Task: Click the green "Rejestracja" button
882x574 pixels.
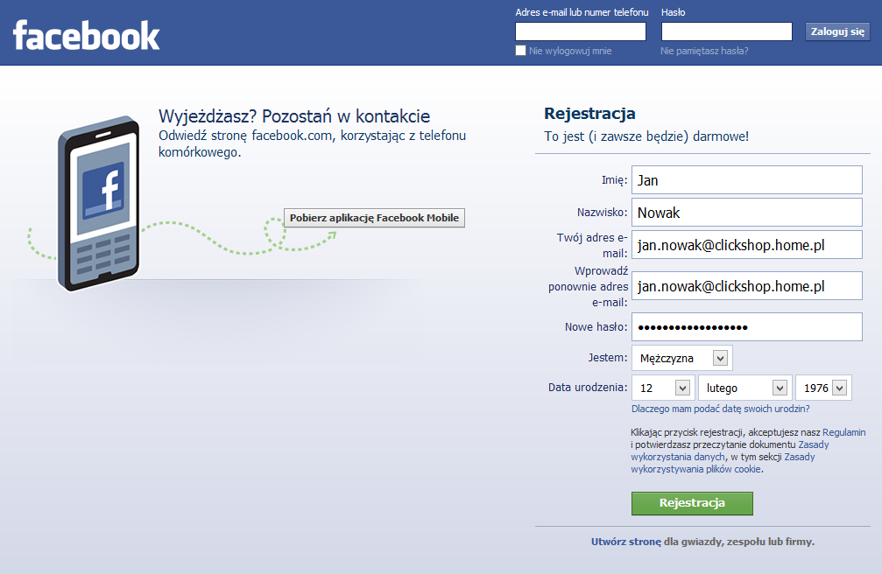Action: [691, 504]
